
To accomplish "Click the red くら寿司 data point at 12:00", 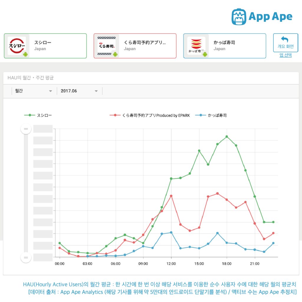I will coord(171,196).
